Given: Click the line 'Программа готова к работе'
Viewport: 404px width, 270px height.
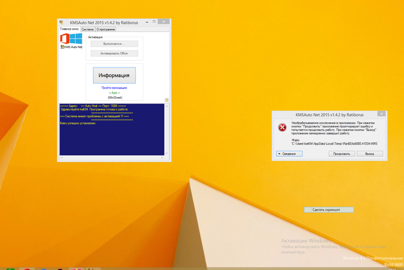Looking at the screenshot, I should click(109, 109).
